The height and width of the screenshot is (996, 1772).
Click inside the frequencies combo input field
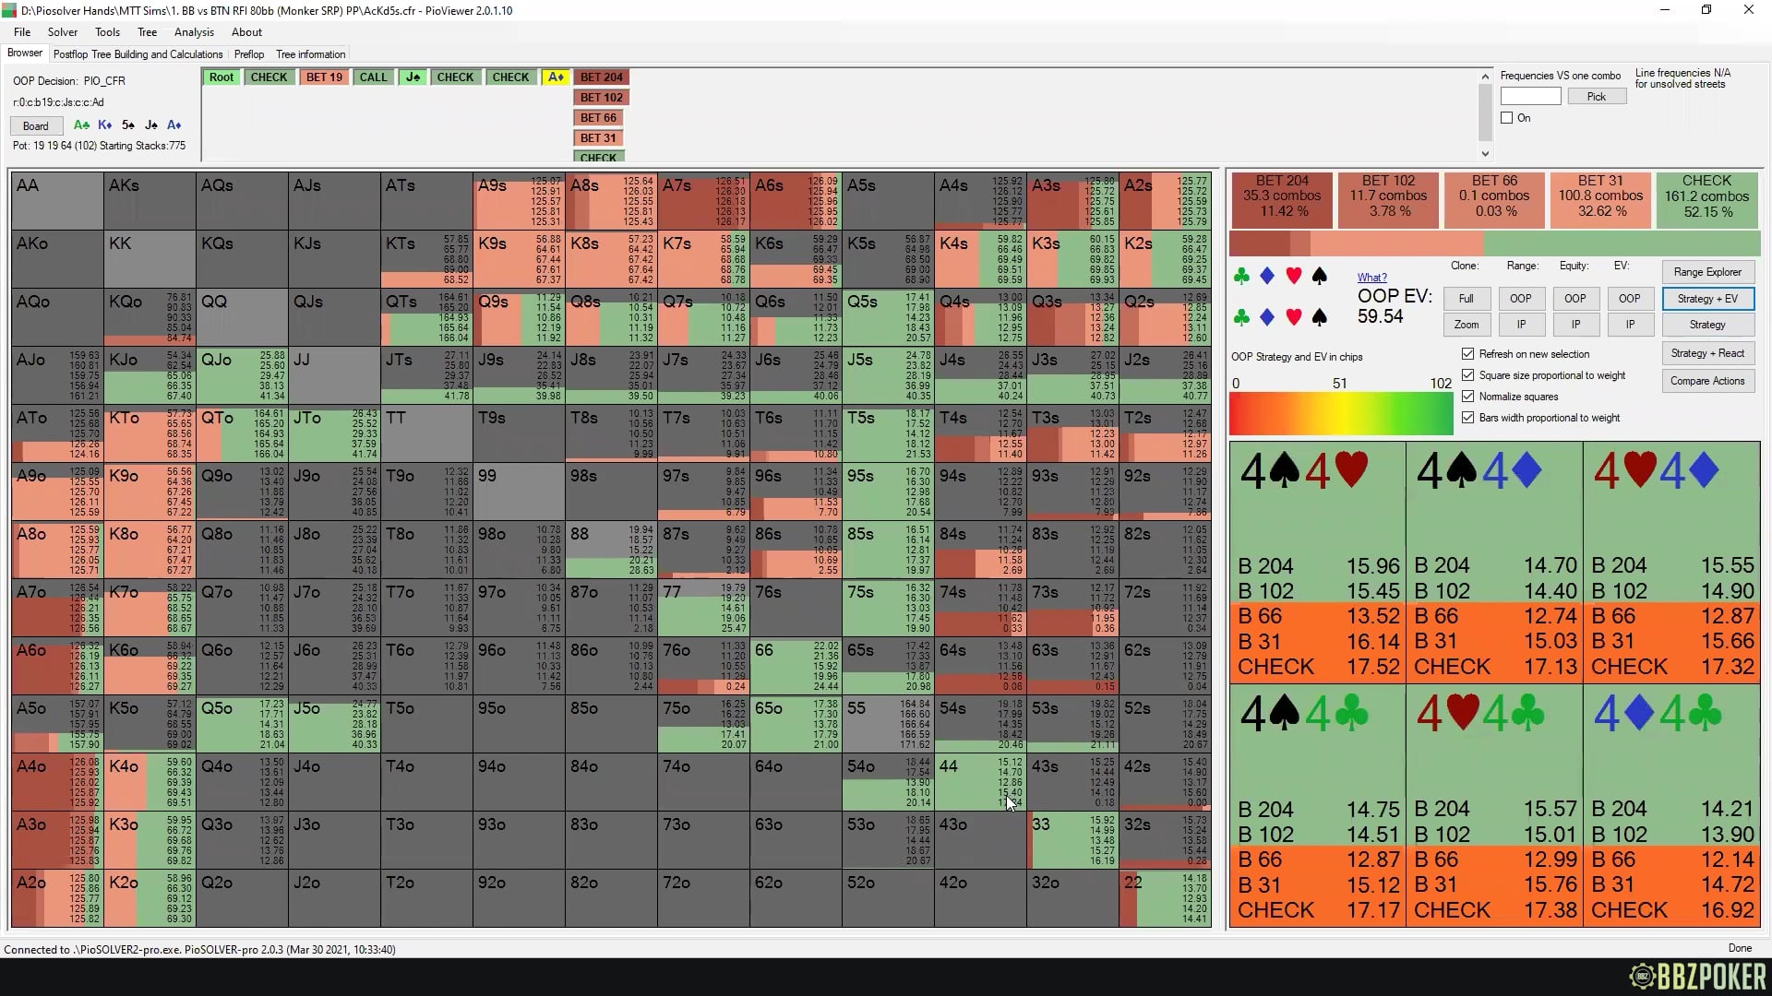click(x=1530, y=96)
